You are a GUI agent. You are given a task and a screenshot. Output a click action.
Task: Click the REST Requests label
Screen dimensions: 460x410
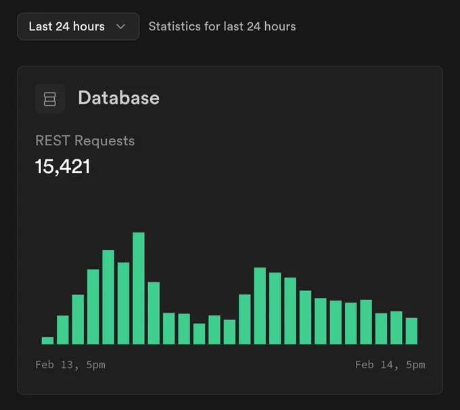85,141
